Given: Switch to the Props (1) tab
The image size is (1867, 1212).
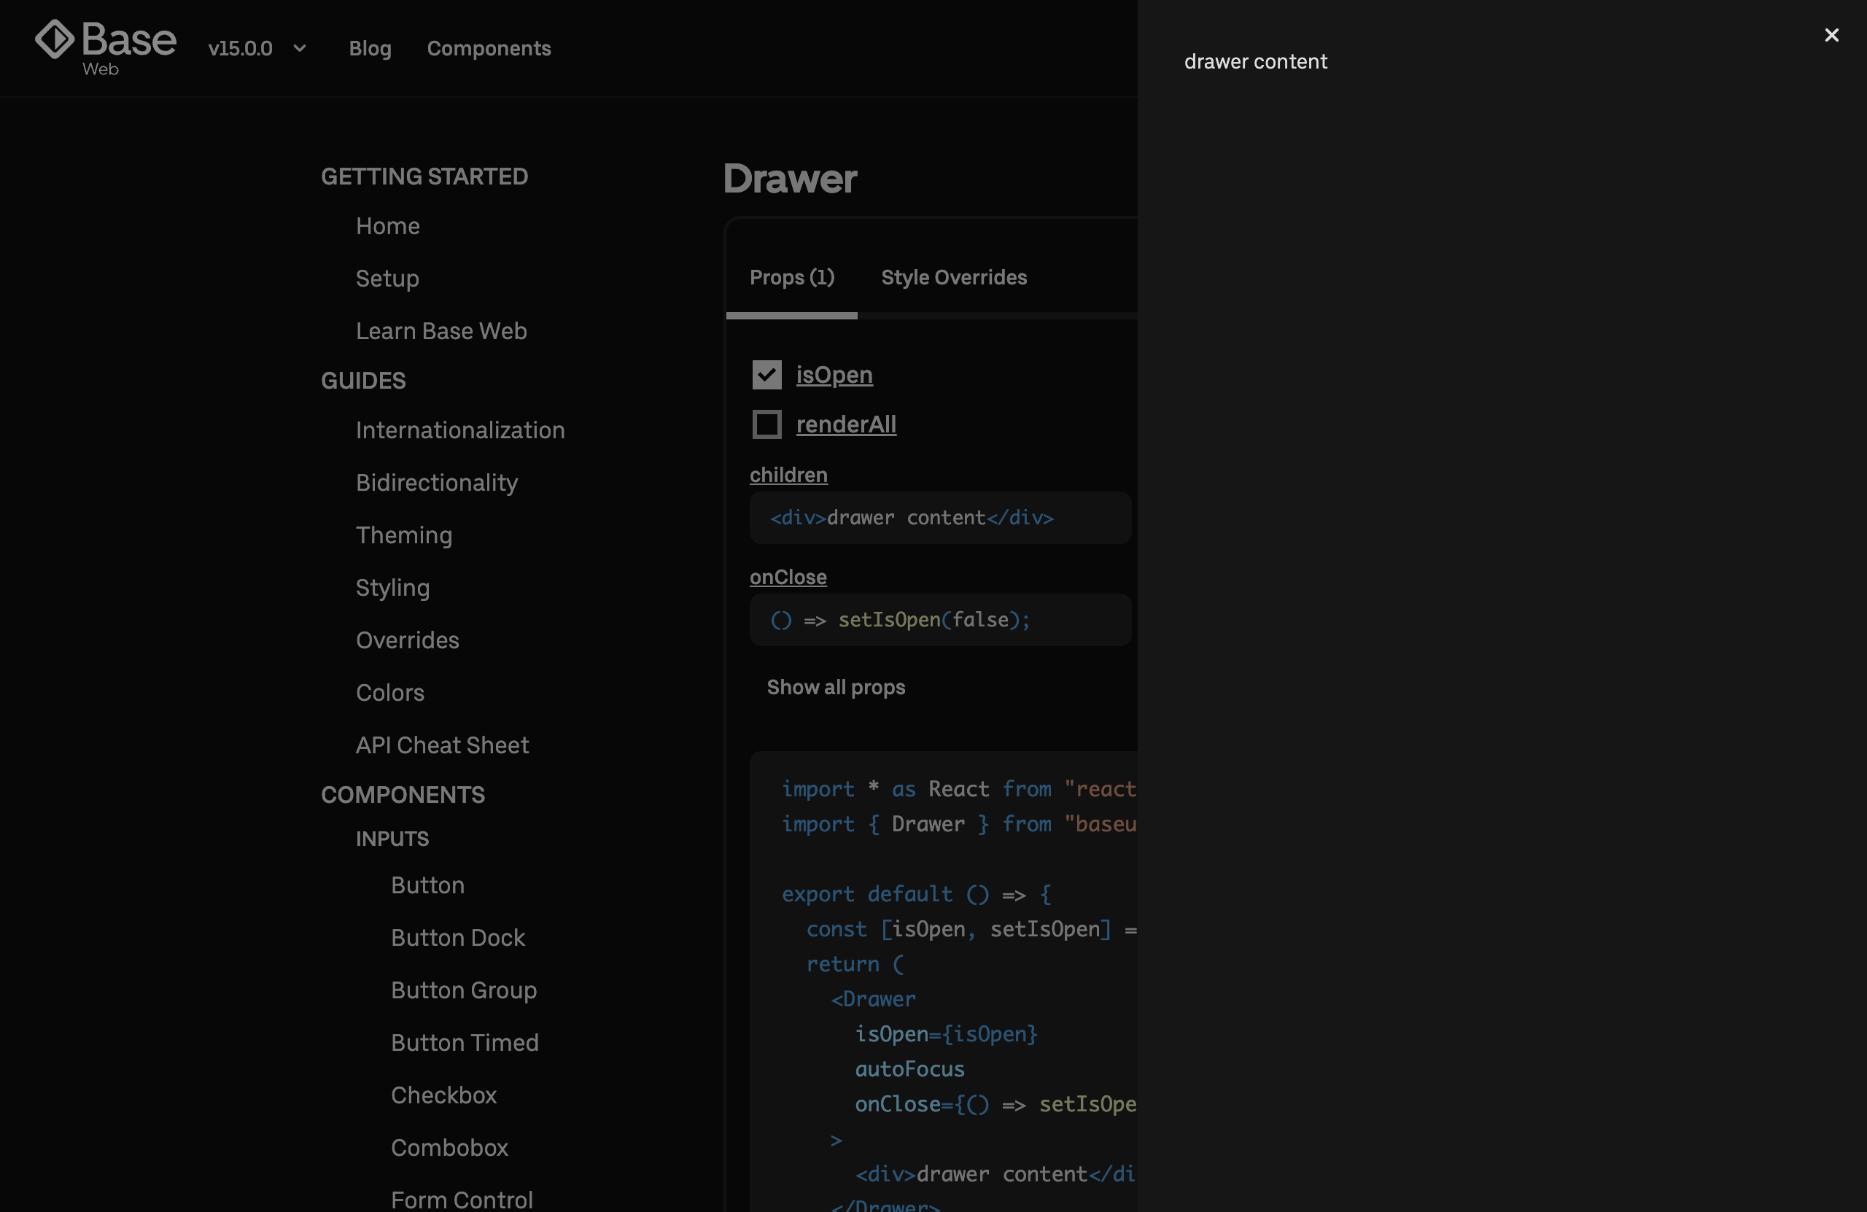Looking at the screenshot, I should [x=791, y=278].
